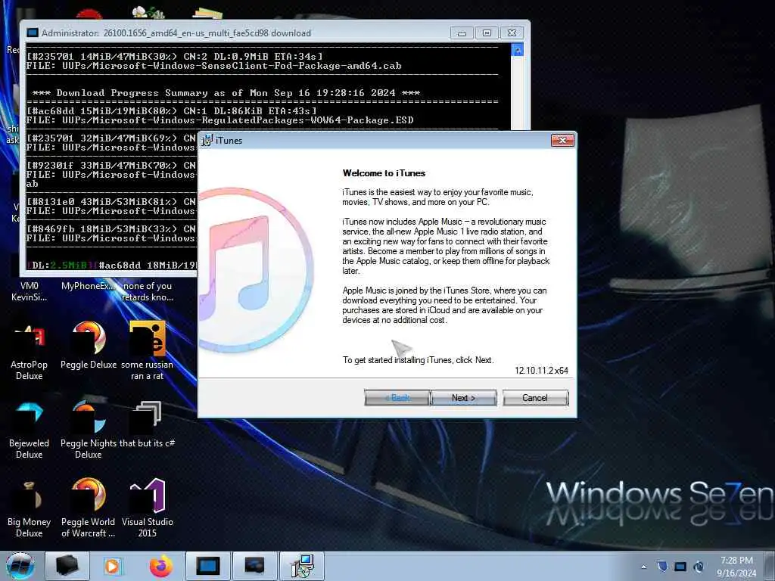Close the Administrator download console window
The width and height of the screenshot is (775, 581).
pos(512,33)
